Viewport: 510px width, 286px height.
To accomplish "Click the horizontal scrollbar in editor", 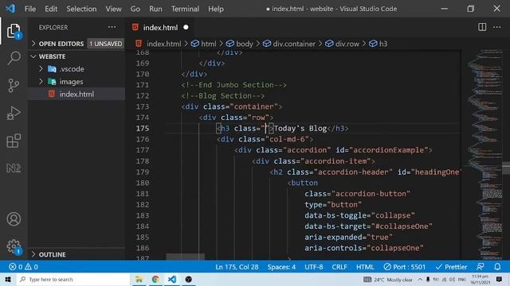I will (x=186, y=257).
